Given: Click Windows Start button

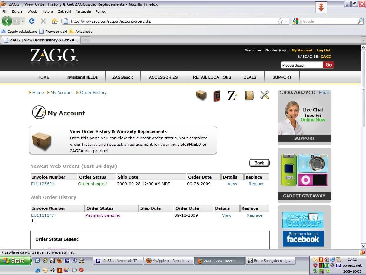Looking at the screenshot, I should [15, 260].
